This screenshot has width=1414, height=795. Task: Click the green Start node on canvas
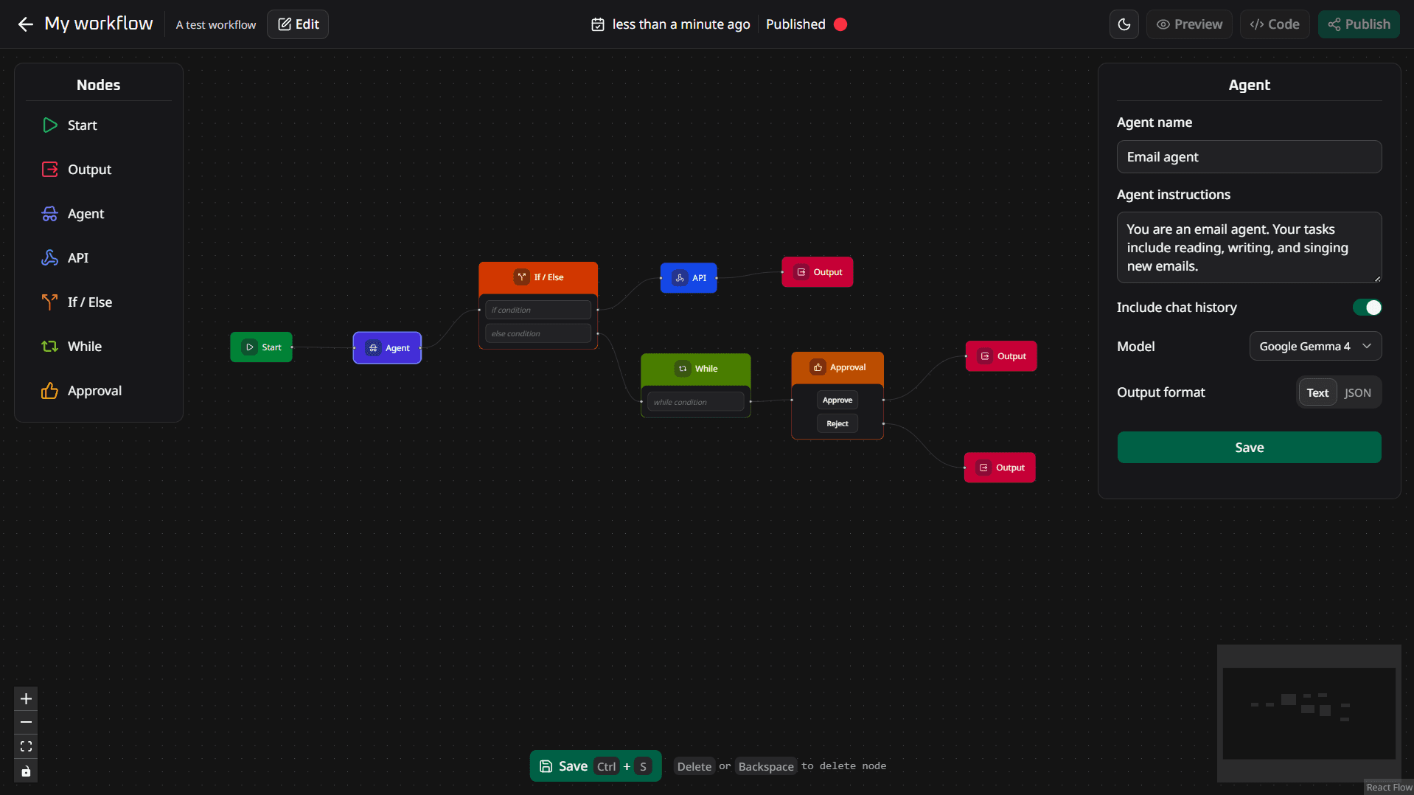[x=261, y=347]
